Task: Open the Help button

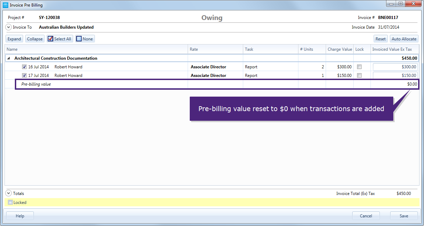Action: [x=20, y=215]
